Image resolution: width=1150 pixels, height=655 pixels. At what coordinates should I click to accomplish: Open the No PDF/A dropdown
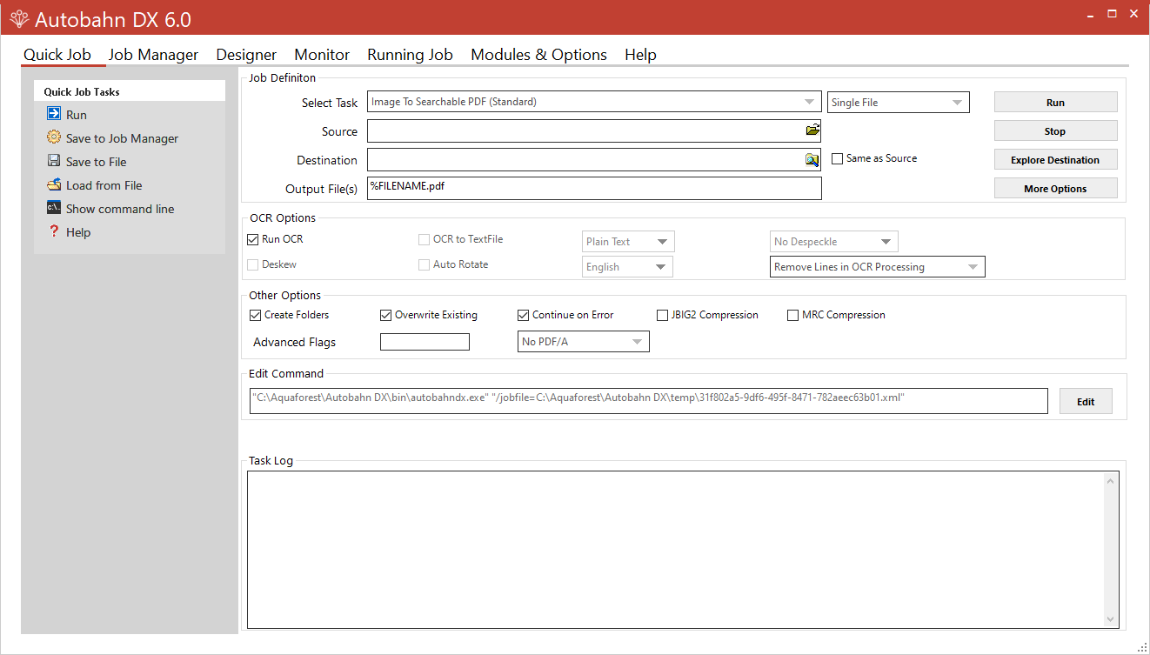(x=638, y=341)
